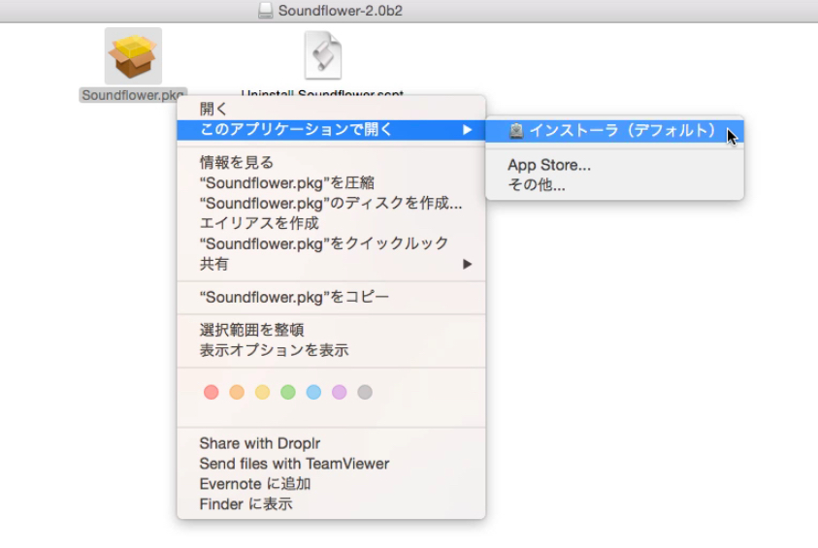Select the Uninstall Soundflower script file icon
This screenshot has height=548, width=818.
click(323, 55)
